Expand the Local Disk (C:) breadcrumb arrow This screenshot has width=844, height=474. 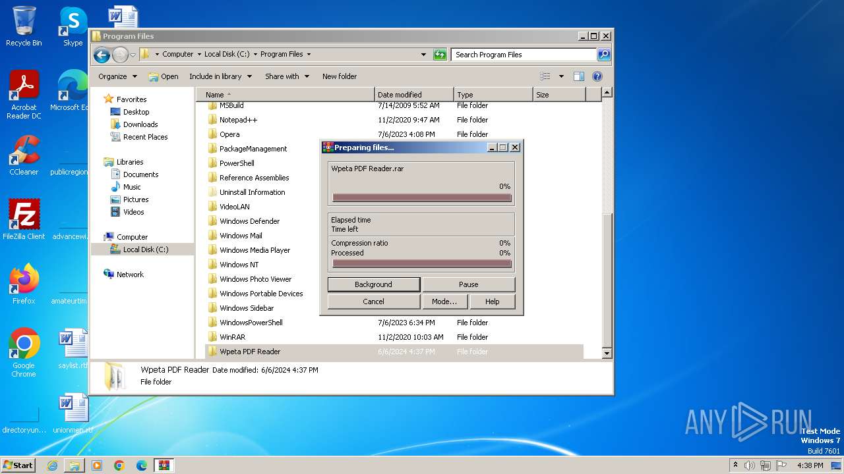(x=255, y=55)
